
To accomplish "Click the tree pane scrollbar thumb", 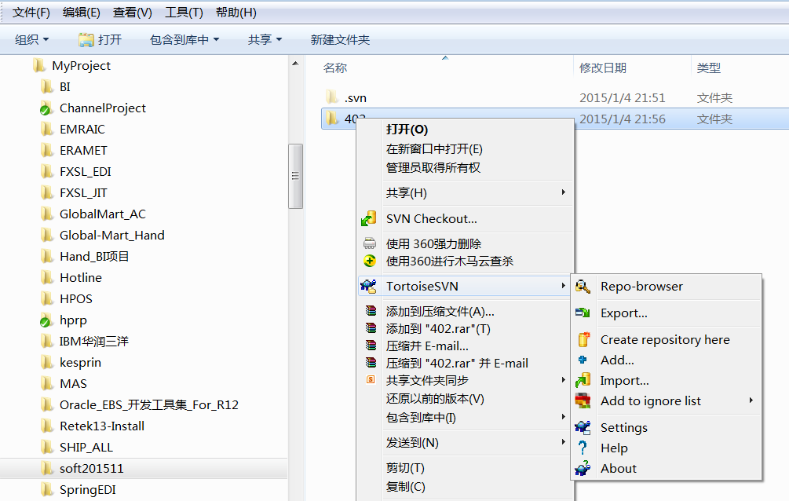I will [x=295, y=176].
